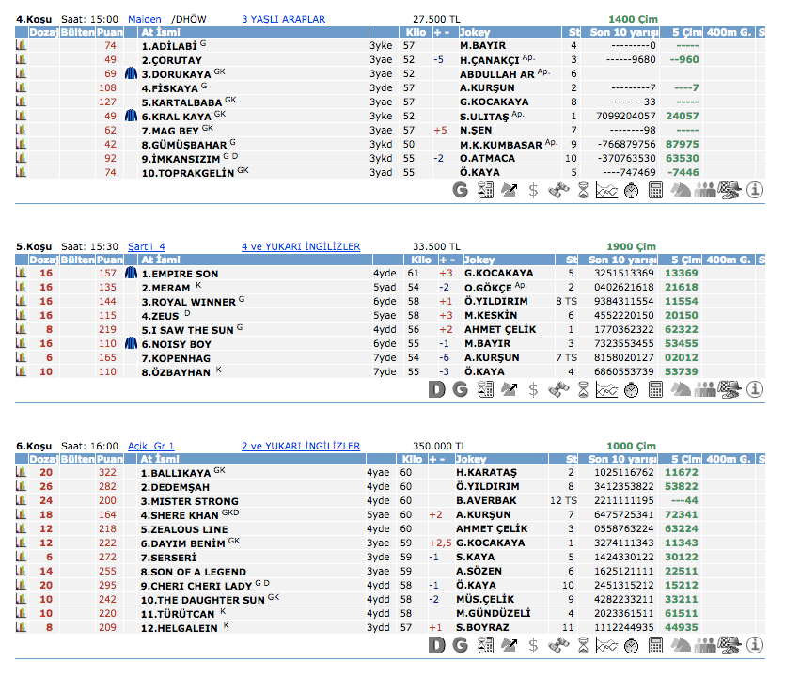Click the G icon in race 4 toolbar
The width and height of the screenshot is (785, 677).
pos(461,190)
